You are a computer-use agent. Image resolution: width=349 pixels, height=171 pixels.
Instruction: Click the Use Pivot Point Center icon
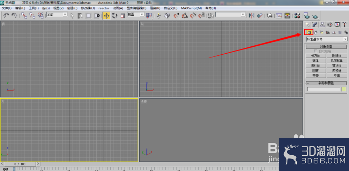(x=149, y=16)
